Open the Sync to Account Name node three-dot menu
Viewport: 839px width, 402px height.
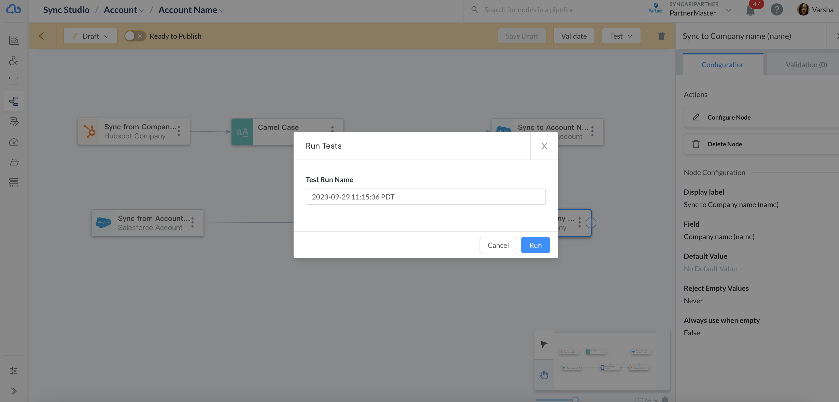coord(592,131)
